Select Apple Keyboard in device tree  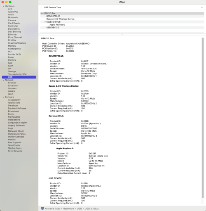pyautogui.click(x=57, y=25)
